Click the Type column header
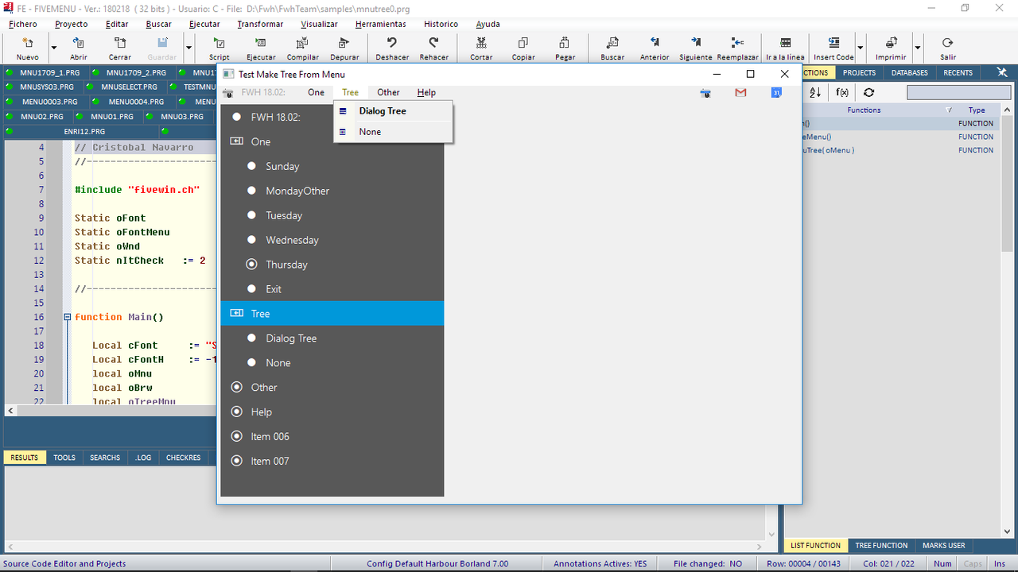The image size is (1018, 572). point(977,110)
